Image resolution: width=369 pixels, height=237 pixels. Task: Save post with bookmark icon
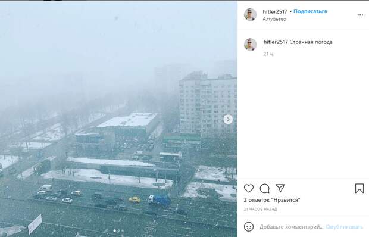pos(359,188)
